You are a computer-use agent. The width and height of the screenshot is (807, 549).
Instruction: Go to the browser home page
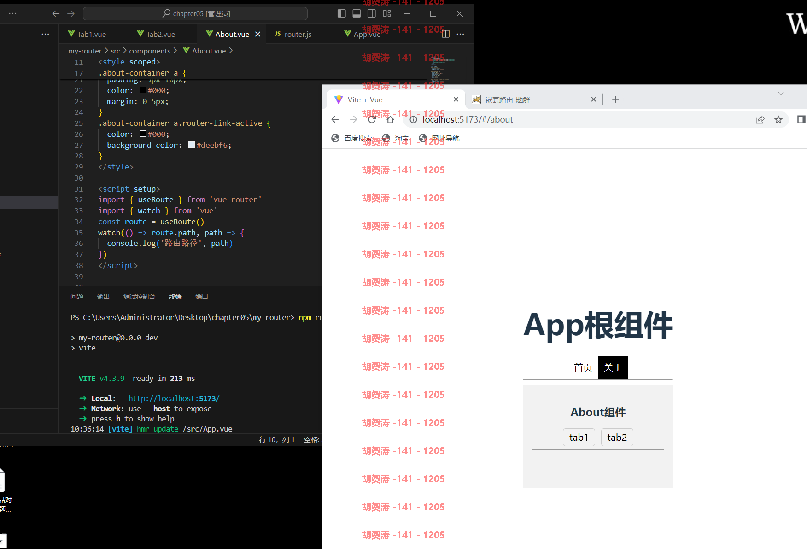[x=390, y=120]
